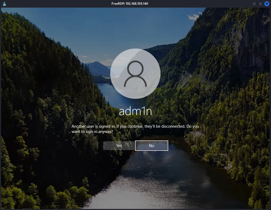This screenshot has width=271, height=210.
Task: Click Yes to sign in anyway
Action: tap(119, 146)
